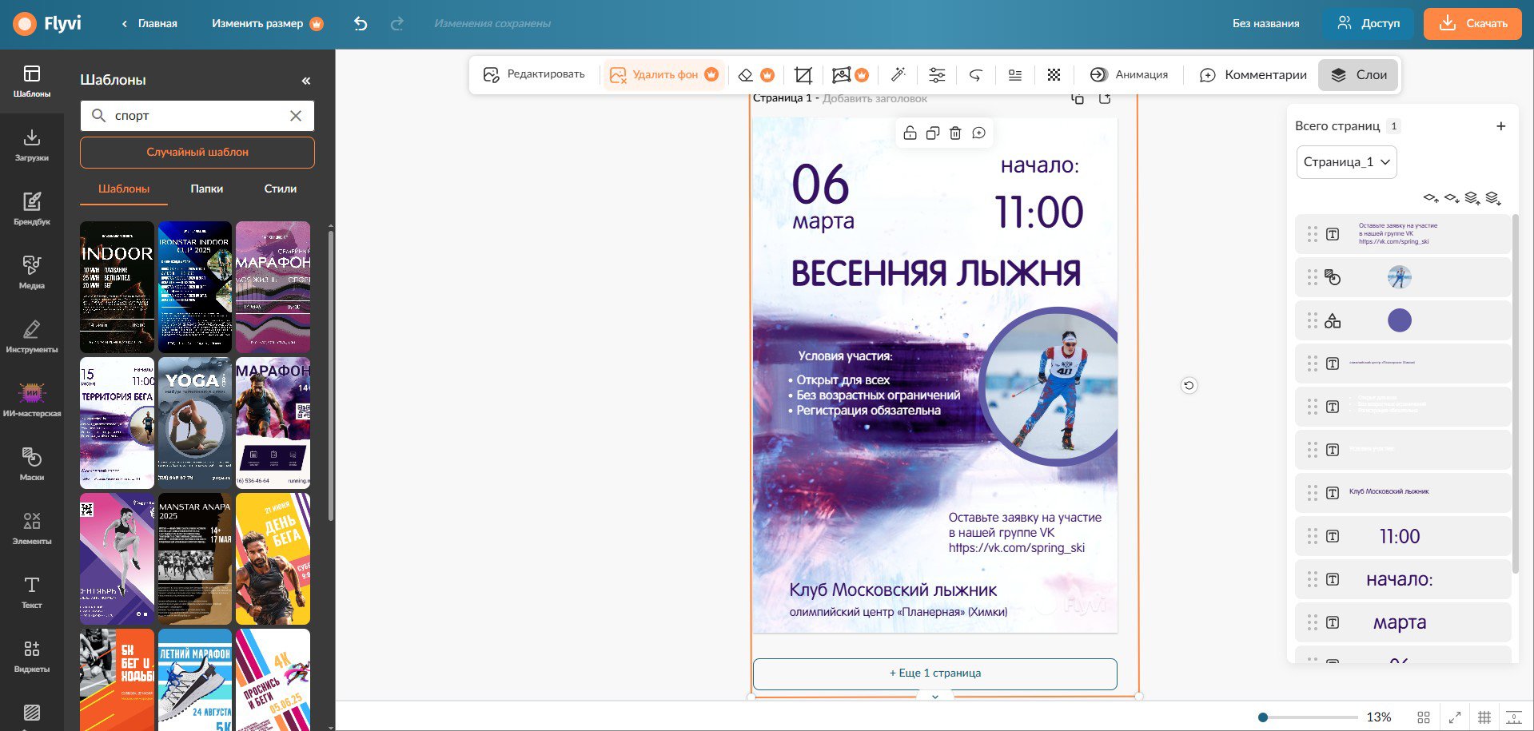1534x731 pixels.
Task: Delete the selected element with trash icon
Action: point(955,133)
